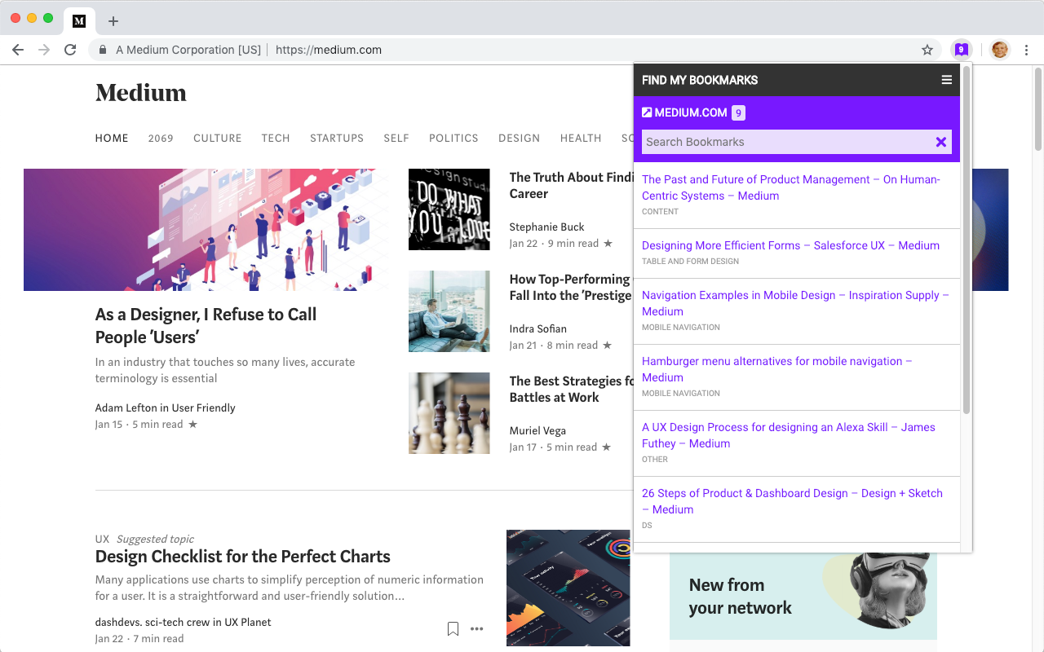The height and width of the screenshot is (652, 1044).
Task: Click inside the Search Bookmarks field
Action: pos(775,141)
